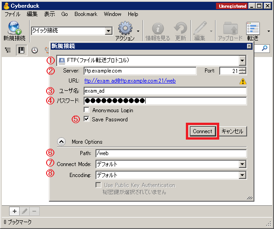The height and width of the screenshot is (229, 274).
Task: Open the Action (アクション) gear icon
Action: tap(125, 28)
